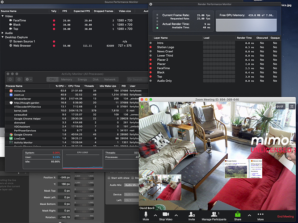
Task: Enable the Start with show checkbox
Action: [109, 178]
